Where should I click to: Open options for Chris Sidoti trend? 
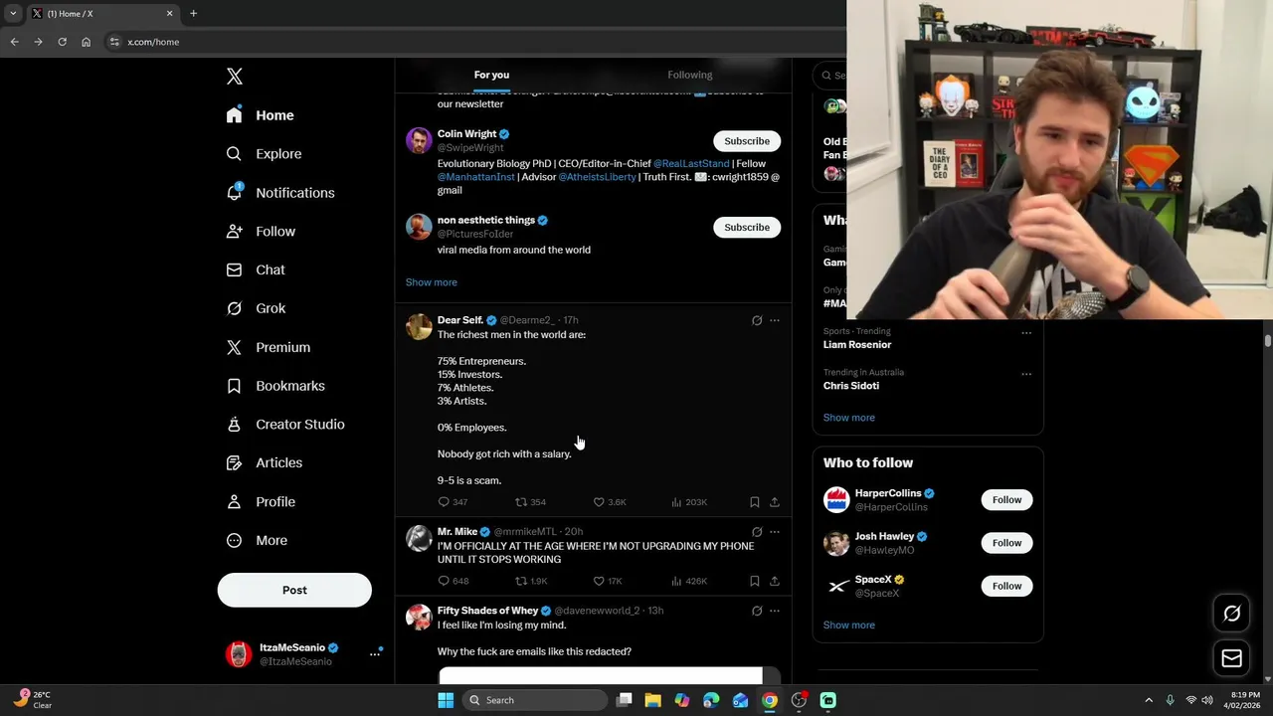(x=1026, y=375)
